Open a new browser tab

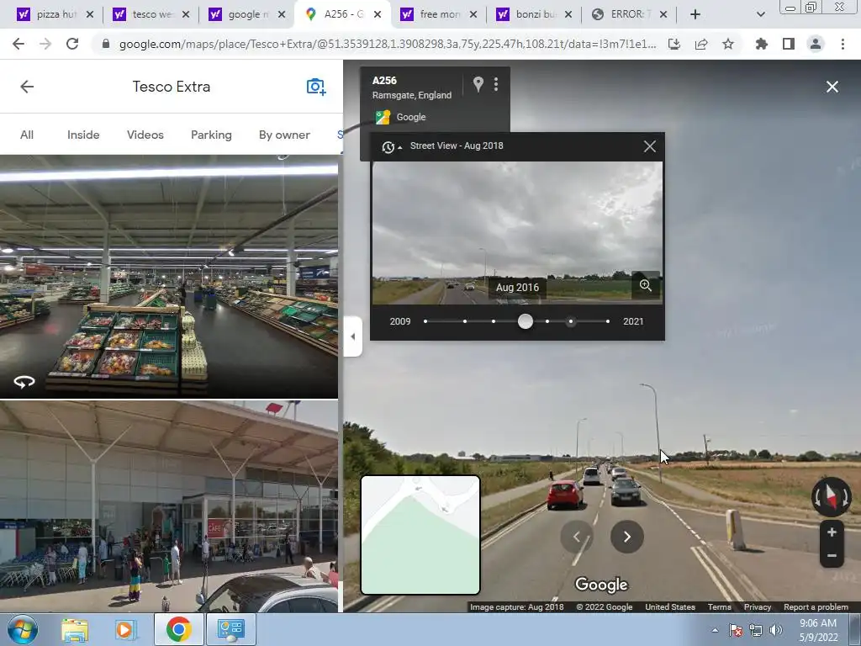(x=695, y=14)
